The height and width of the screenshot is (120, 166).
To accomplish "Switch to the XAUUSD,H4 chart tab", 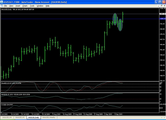I will coord(7,117).
